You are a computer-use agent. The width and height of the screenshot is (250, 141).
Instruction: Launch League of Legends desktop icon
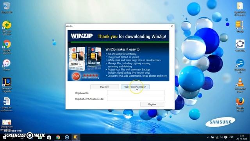click(7, 85)
